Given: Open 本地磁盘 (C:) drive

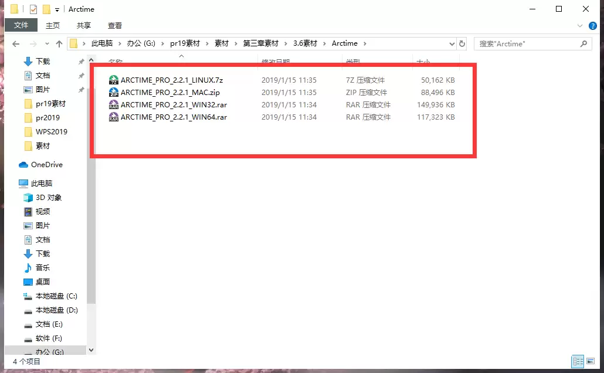Looking at the screenshot, I should click(x=56, y=296).
